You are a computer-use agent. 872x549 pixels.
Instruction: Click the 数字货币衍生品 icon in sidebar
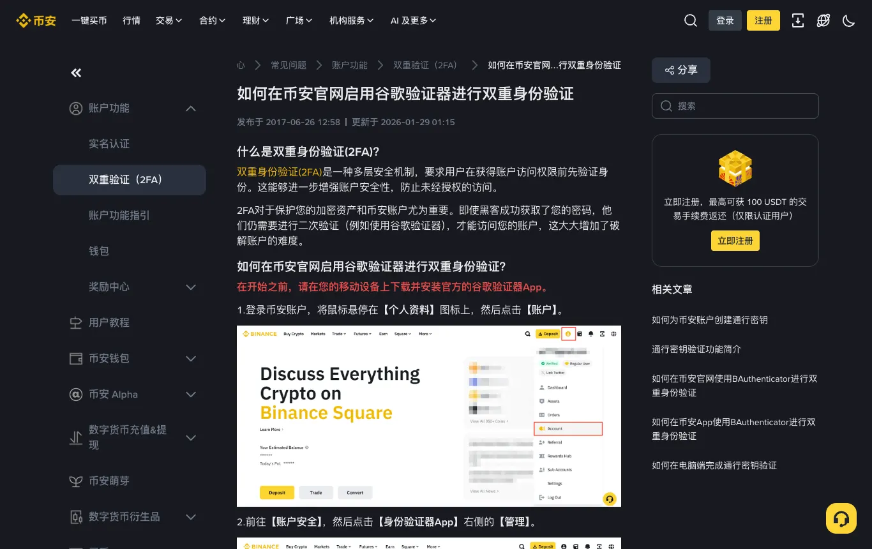[x=76, y=517]
